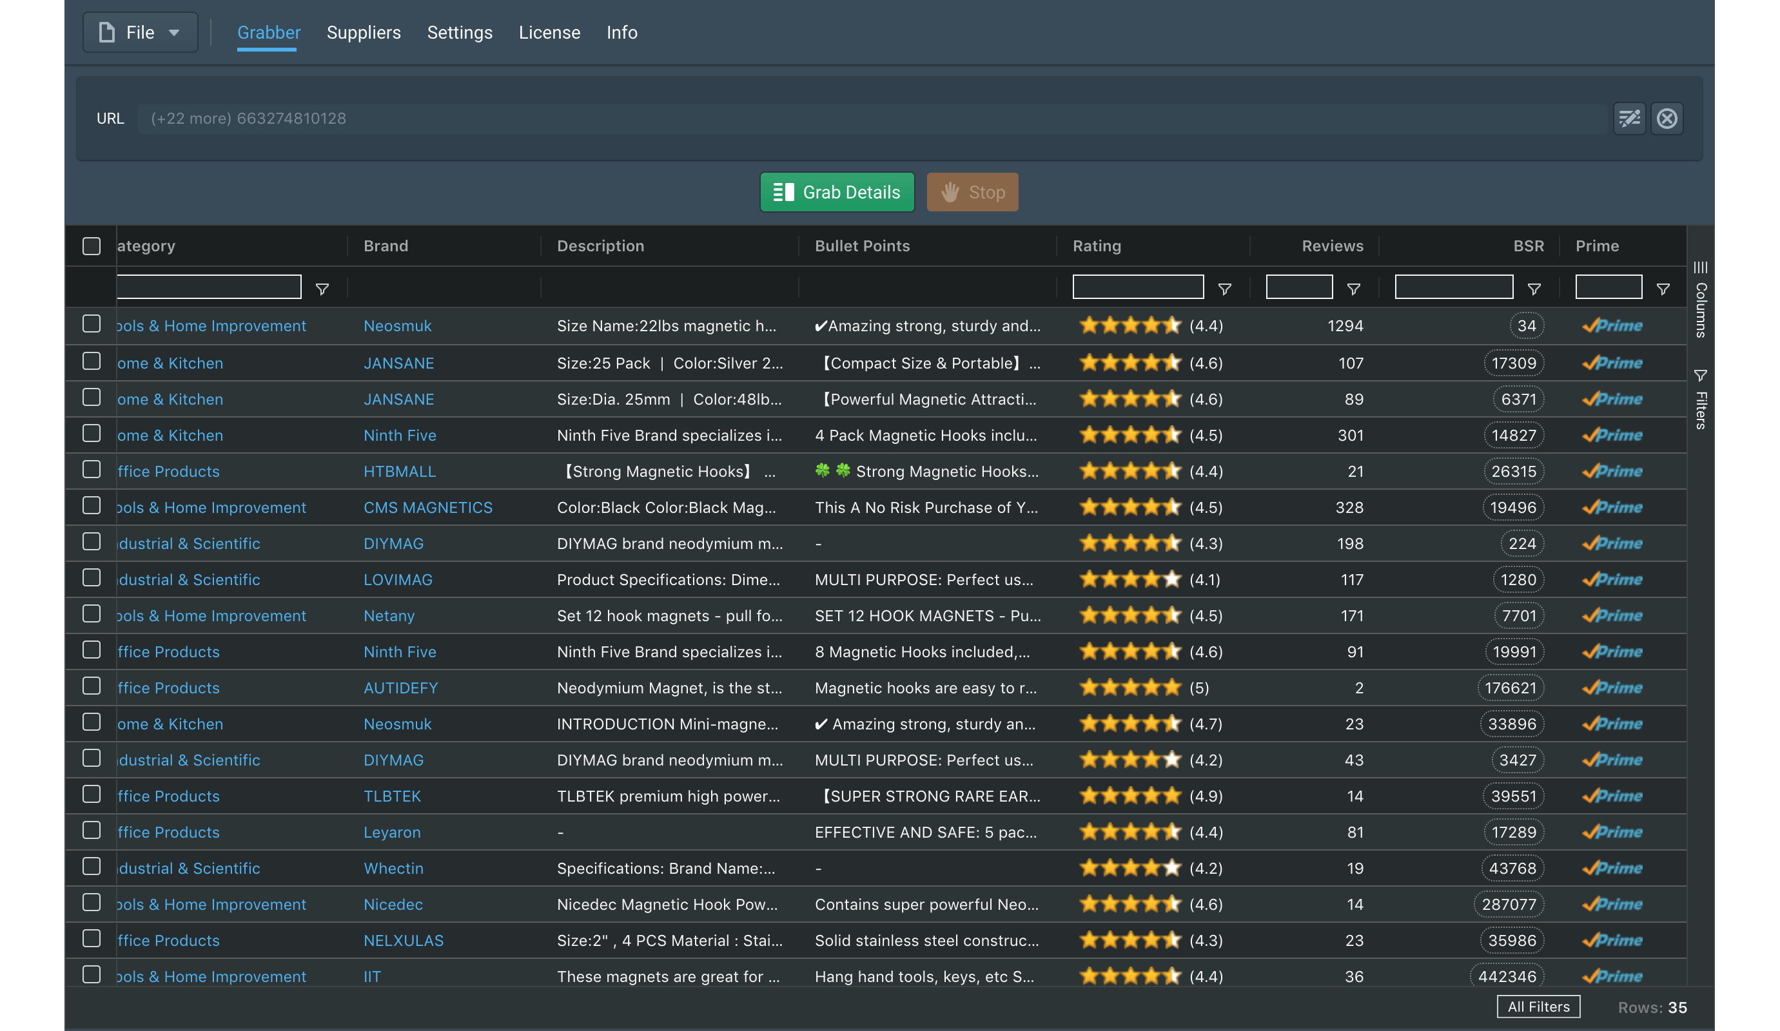Click the 4.1 star rating in LOVIMAG row
Image resolution: width=1780 pixels, height=1031 pixels.
pos(1150,580)
